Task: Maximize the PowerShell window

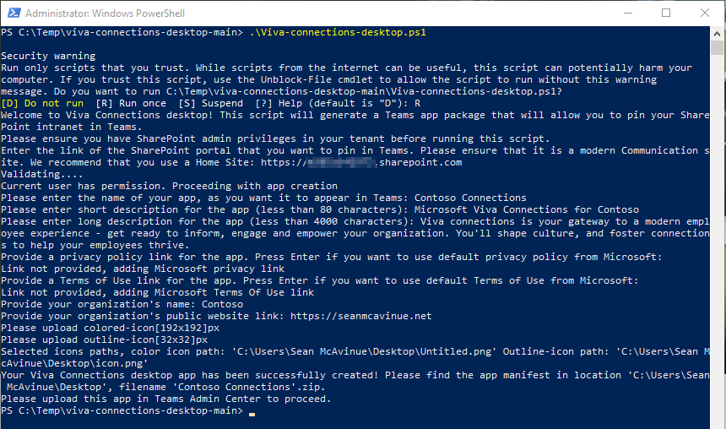Action: (x=665, y=13)
